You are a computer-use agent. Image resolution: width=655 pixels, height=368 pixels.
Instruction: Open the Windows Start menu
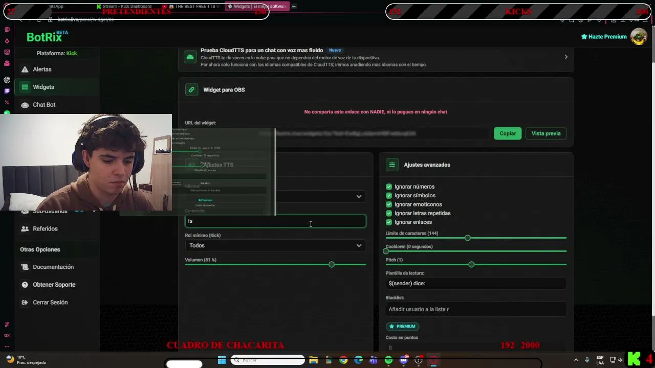pos(222,360)
